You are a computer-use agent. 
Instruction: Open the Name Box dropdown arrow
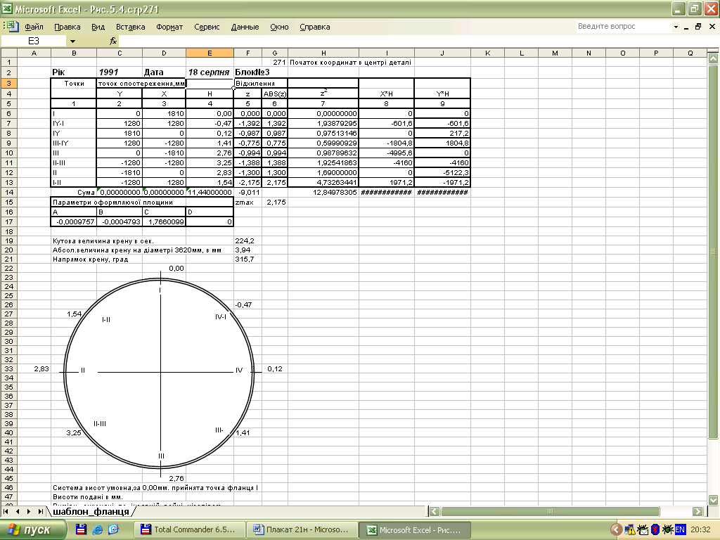[72, 41]
